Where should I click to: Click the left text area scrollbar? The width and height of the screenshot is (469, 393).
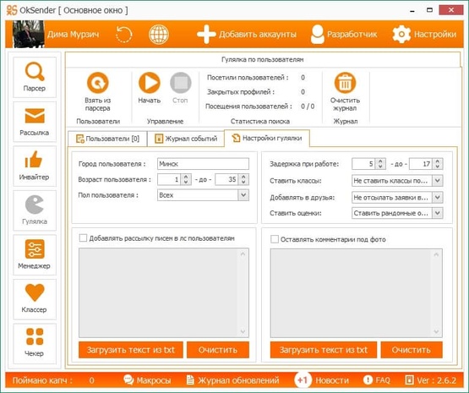click(243, 292)
